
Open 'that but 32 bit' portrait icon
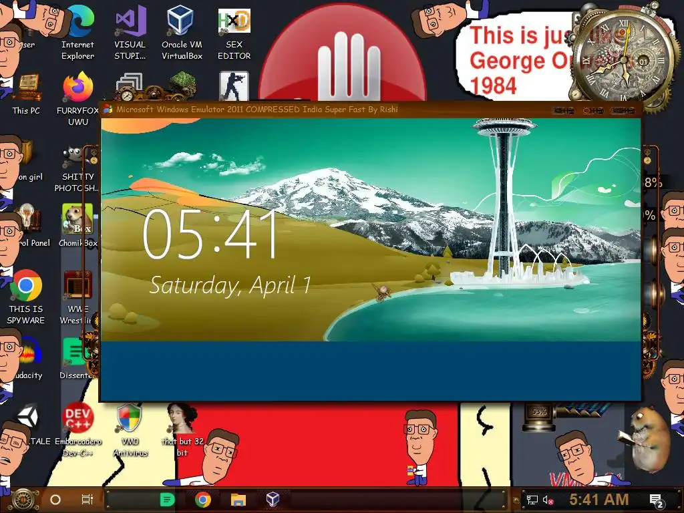click(182, 430)
